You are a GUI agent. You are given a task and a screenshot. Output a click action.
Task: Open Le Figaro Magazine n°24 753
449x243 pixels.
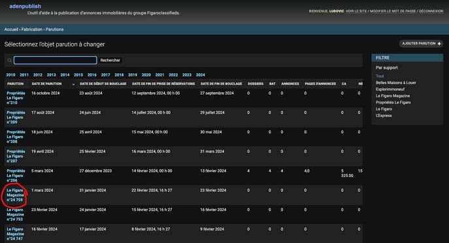click(15, 215)
